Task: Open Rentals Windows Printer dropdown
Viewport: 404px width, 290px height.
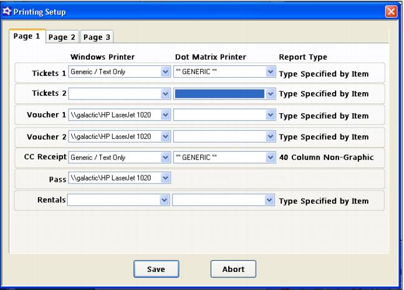Action: coord(165,200)
